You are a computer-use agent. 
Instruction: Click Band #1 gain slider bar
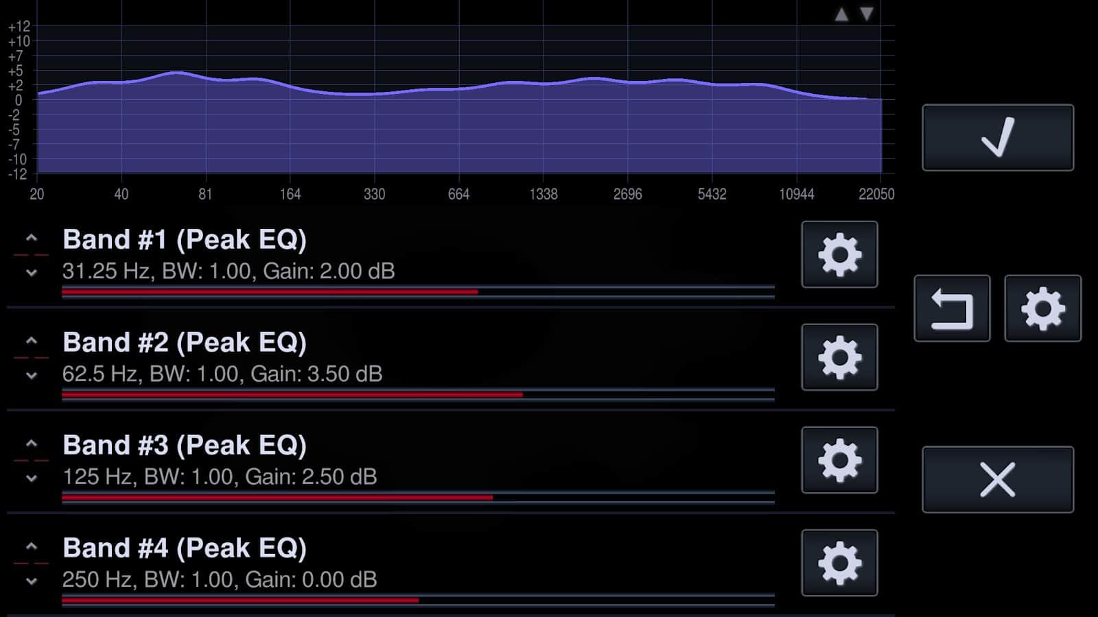(x=417, y=292)
